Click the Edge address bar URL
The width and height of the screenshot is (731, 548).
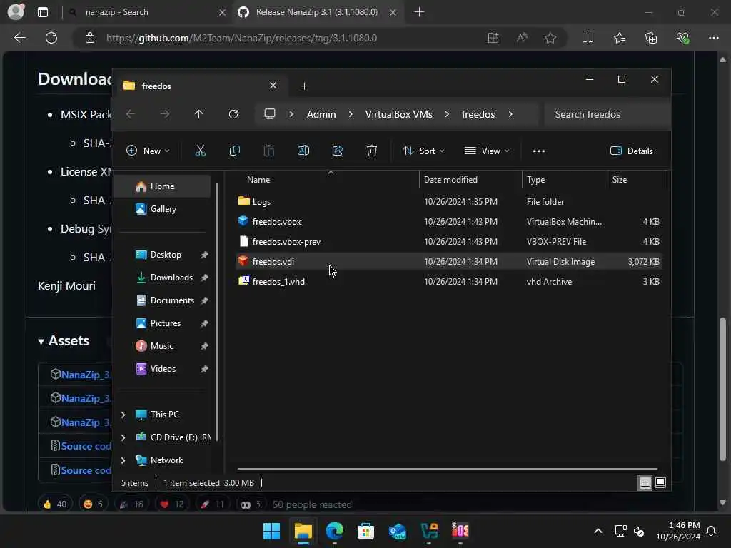(241, 39)
